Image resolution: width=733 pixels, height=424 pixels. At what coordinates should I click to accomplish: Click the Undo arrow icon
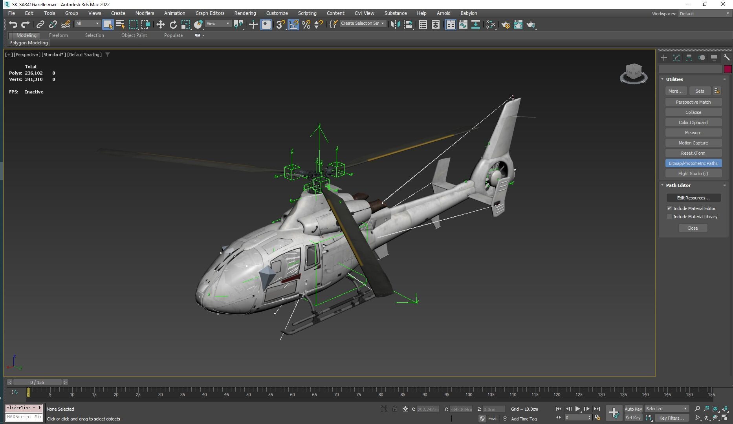tap(13, 25)
